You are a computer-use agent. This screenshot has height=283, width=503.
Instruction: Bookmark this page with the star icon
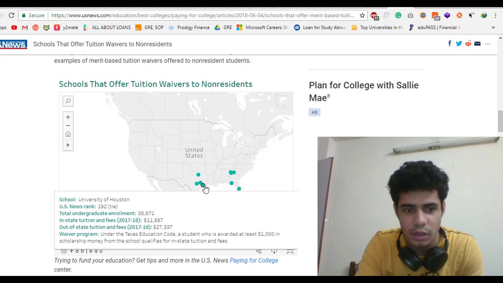point(362,15)
